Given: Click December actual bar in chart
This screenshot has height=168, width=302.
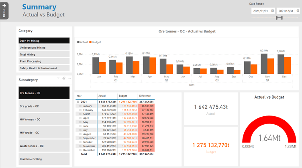Looking at the screenshot, I should (281, 64).
